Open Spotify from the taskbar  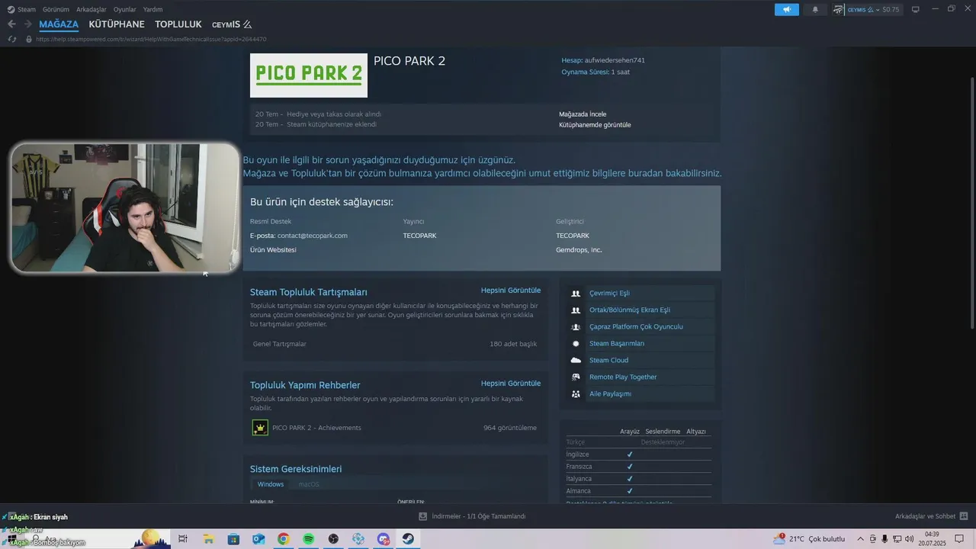click(x=308, y=539)
